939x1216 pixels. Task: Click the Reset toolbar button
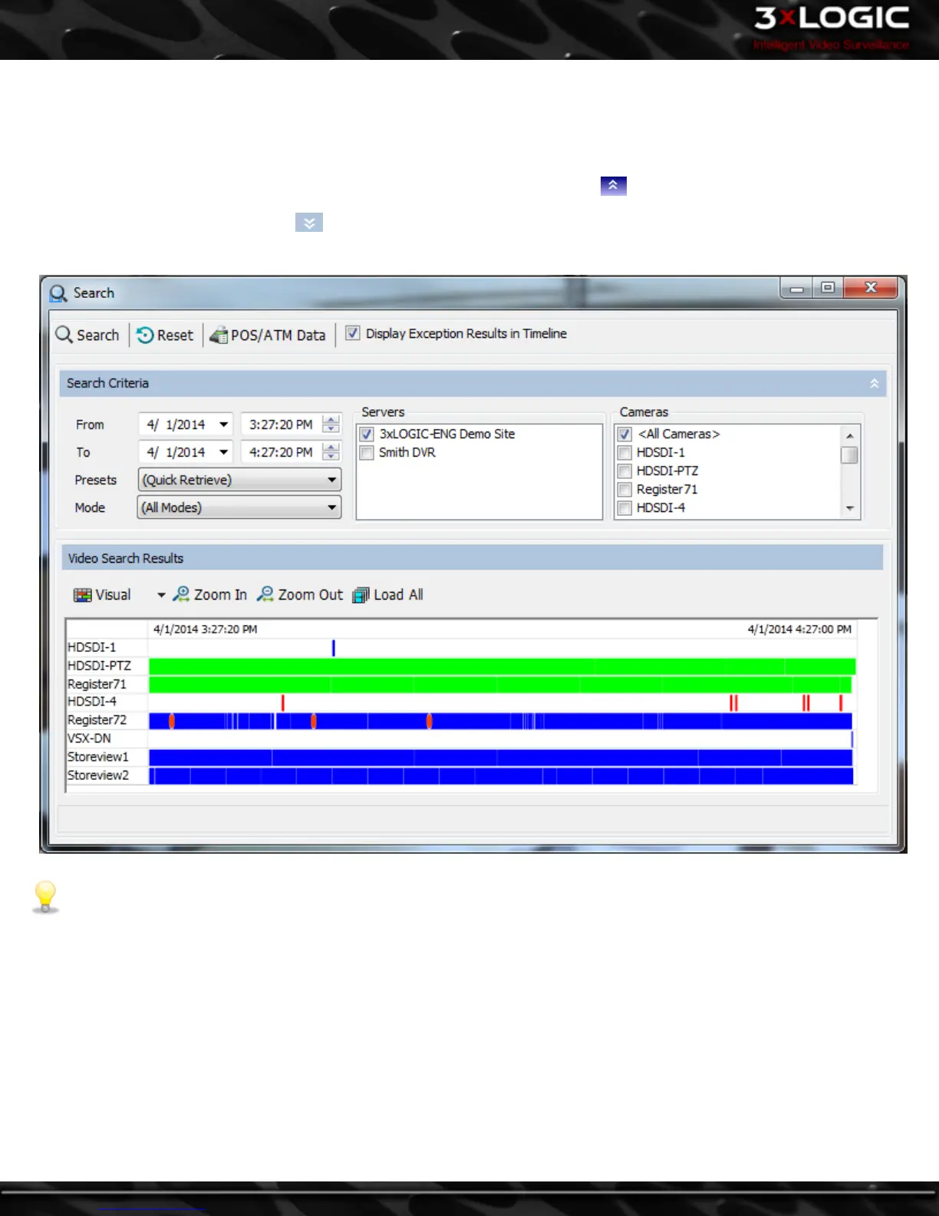pos(165,335)
